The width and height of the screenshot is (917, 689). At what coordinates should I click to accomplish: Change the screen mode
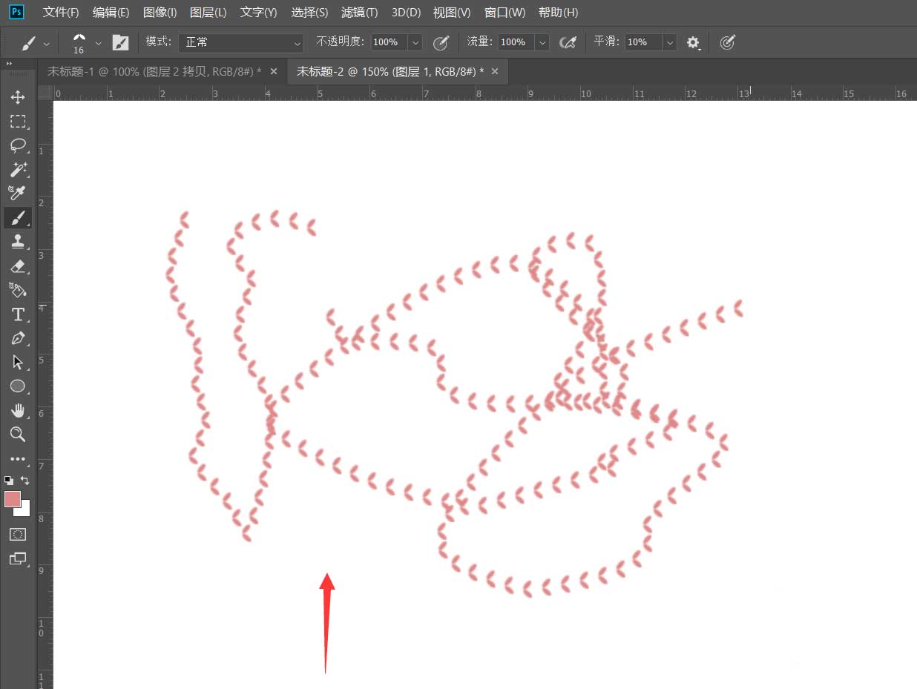click(x=18, y=558)
